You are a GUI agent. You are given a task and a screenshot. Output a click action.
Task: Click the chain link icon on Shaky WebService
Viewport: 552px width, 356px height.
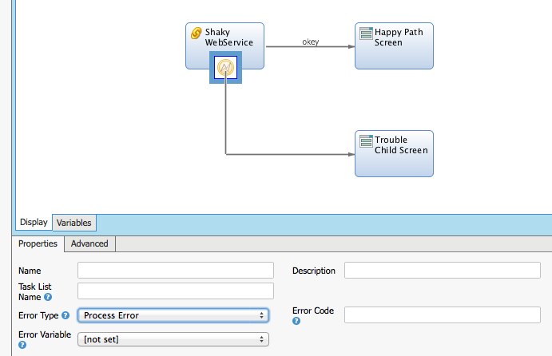coord(196,34)
